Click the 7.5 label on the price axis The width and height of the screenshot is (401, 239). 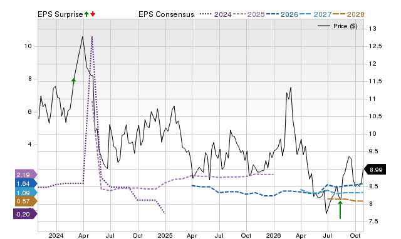tap(373, 221)
